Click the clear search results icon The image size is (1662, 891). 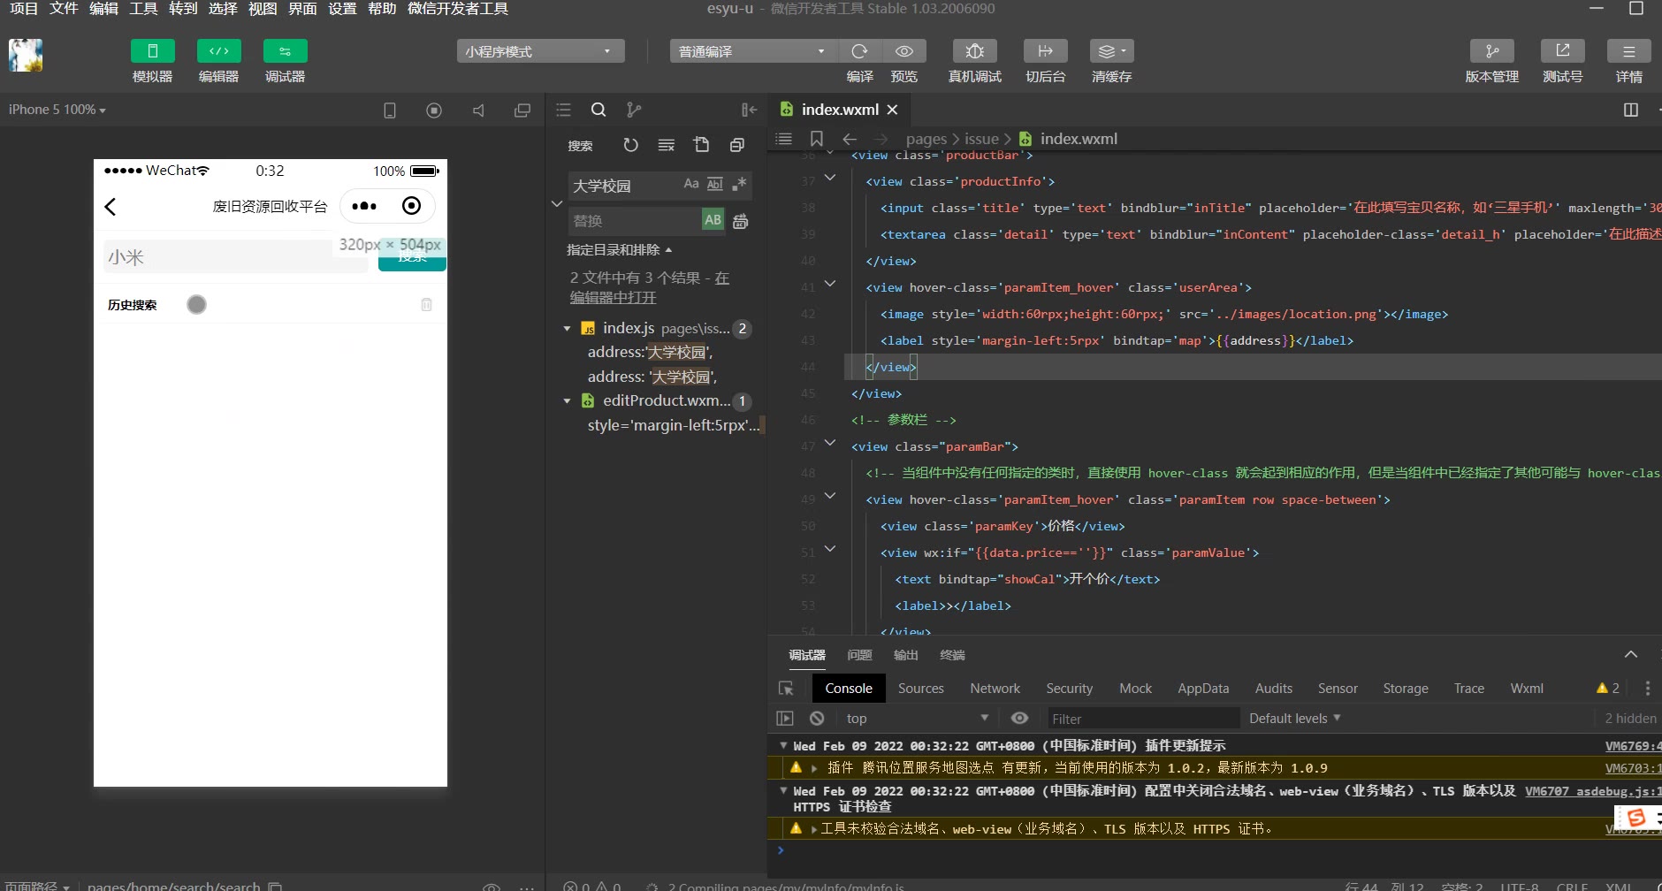point(666,145)
